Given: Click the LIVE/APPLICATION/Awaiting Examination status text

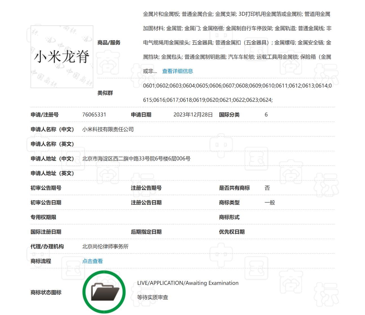Looking at the screenshot, I should (188, 283).
